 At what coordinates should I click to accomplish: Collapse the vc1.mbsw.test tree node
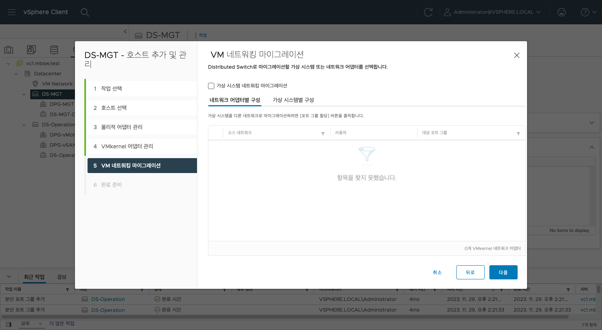tap(8, 63)
